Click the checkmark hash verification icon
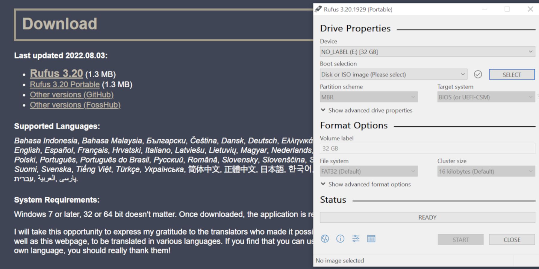 (x=478, y=74)
